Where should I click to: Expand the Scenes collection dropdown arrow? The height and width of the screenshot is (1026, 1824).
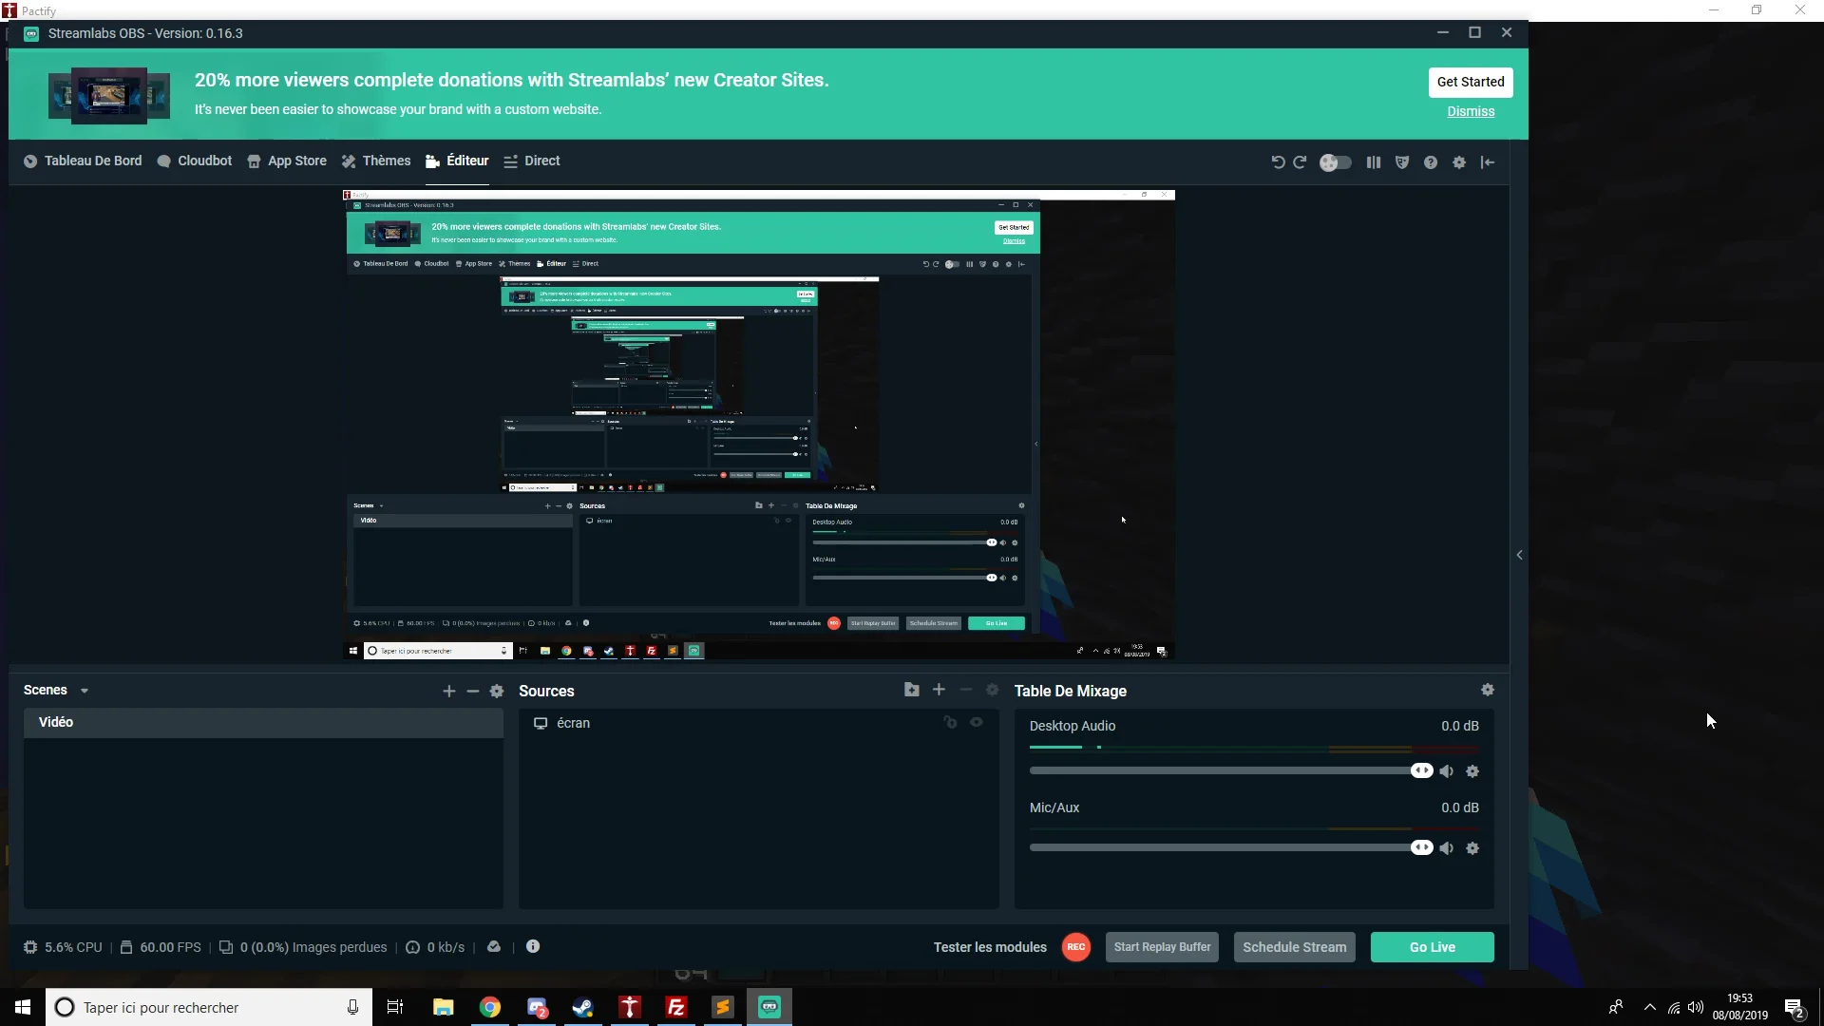point(85,692)
